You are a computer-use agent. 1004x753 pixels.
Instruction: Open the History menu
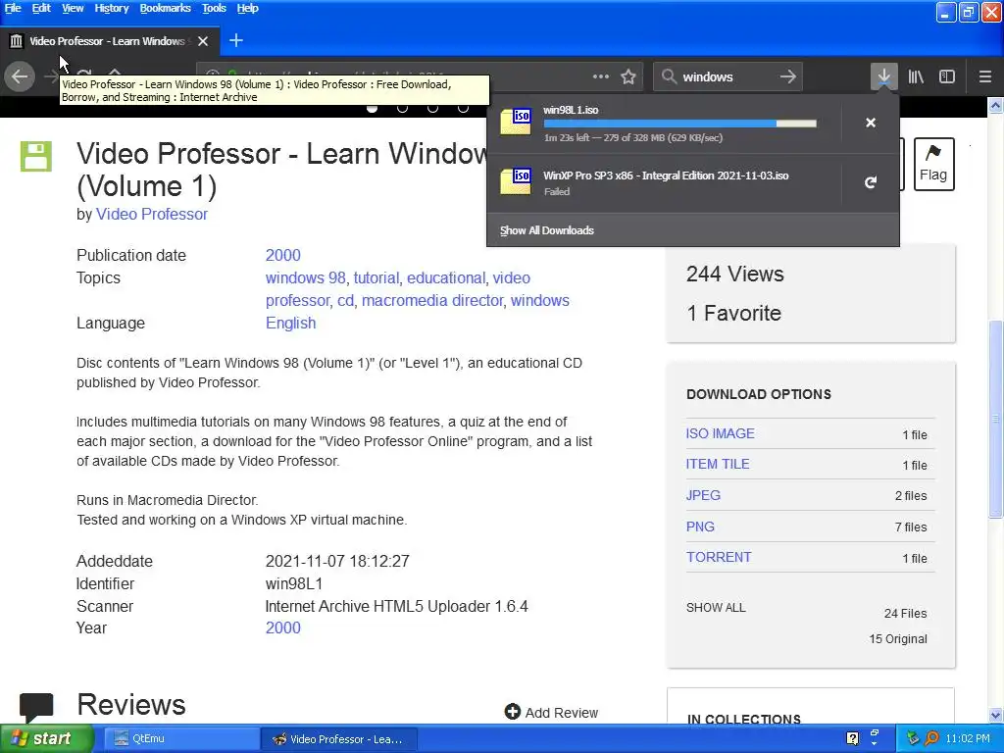pos(112,8)
